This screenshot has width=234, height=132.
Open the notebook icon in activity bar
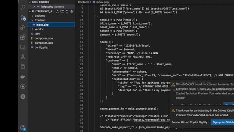pos(23,67)
